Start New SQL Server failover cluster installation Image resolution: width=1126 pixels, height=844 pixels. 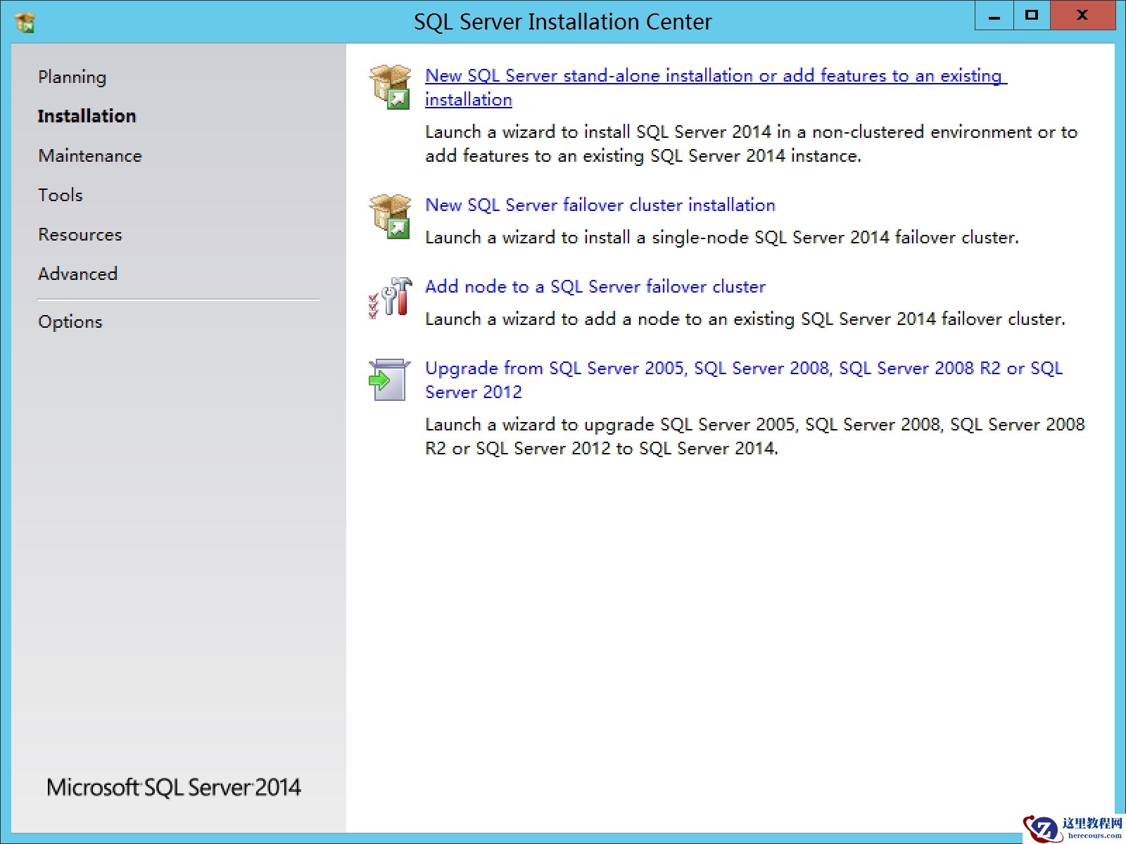[x=600, y=205]
